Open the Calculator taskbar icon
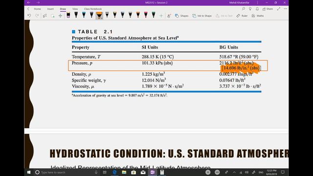The height and width of the screenshot is (176, 313). pos(162,172)
